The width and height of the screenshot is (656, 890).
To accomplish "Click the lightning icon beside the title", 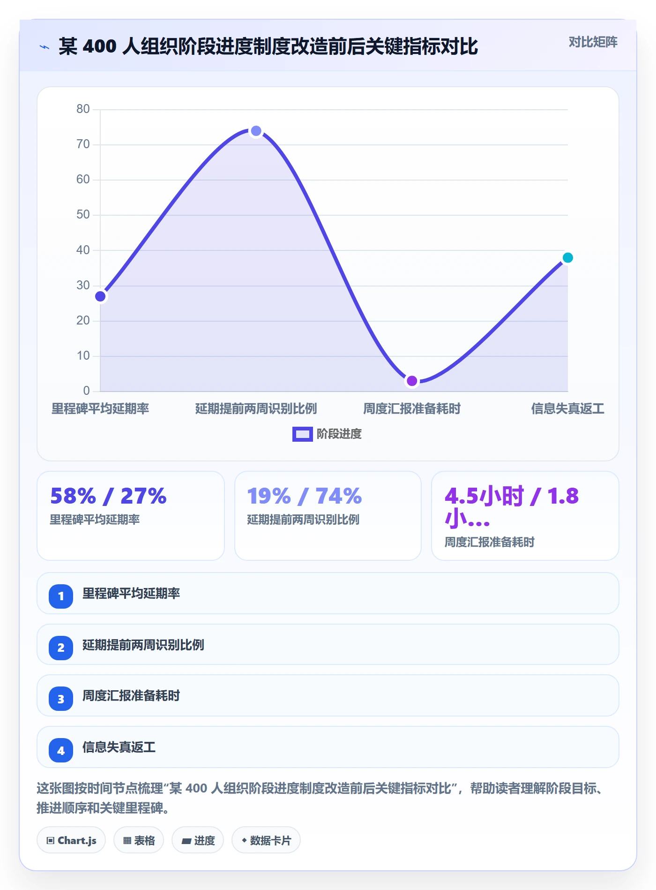I will pyautogui.click(x=45, y=47).
